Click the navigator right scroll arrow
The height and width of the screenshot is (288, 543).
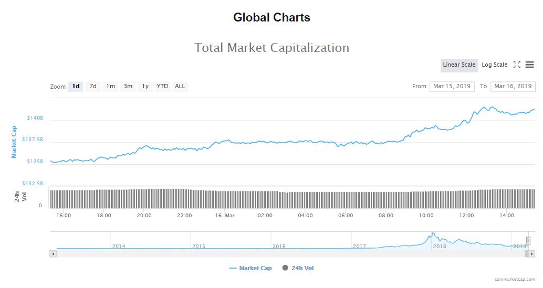click(532, 253)
